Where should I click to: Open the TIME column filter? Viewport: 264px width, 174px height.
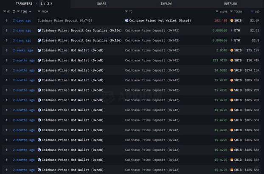coord(18,11)
